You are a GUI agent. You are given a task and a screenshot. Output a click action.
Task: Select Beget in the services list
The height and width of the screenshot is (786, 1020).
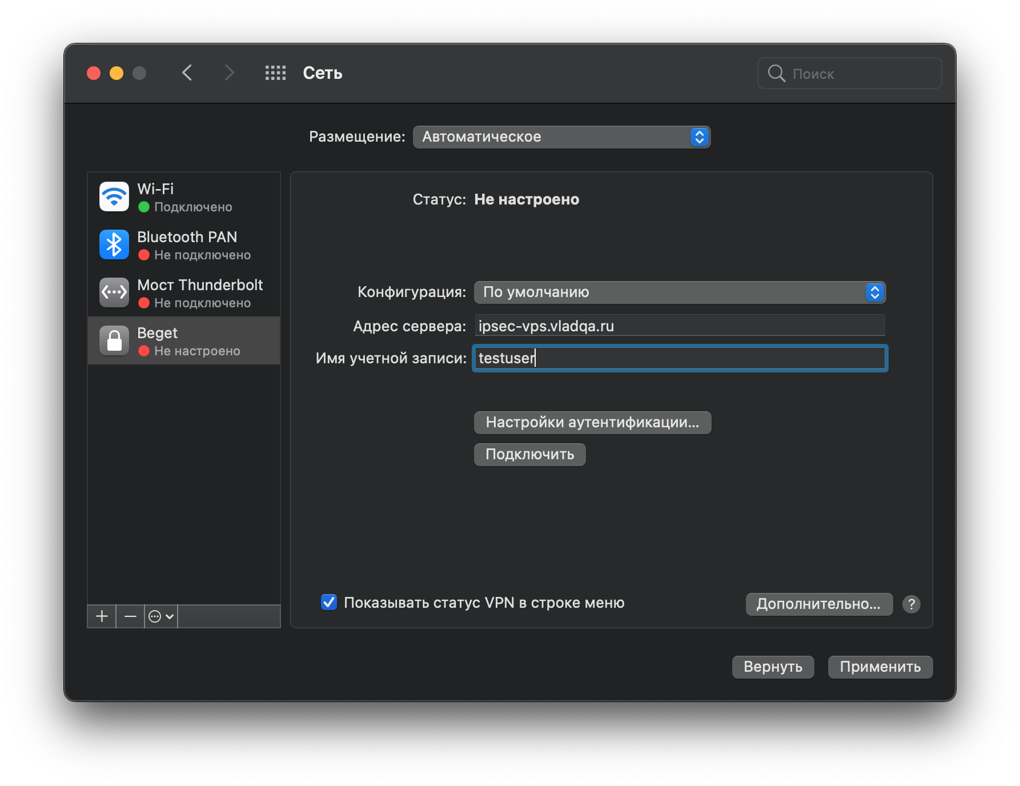(x=184, y=340)
